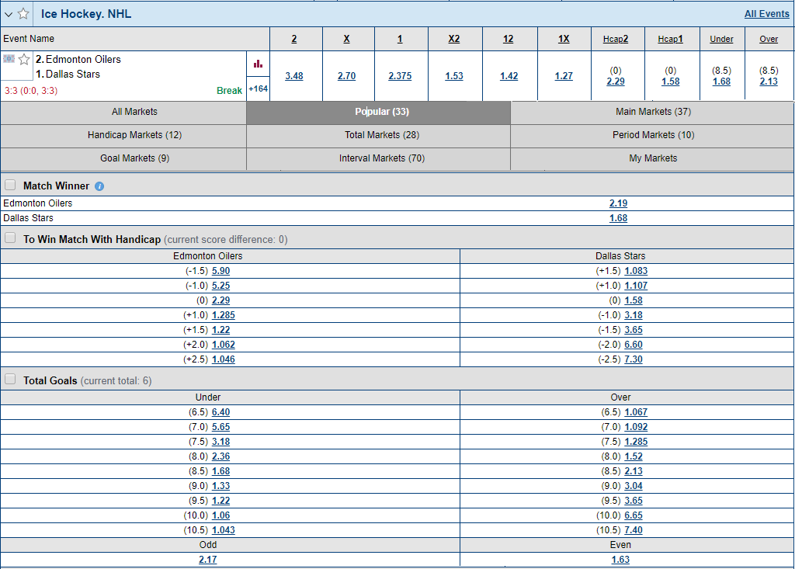This screenshot has width=795, height=569.
Task: Open the All Events link
Action: point(767,13)
